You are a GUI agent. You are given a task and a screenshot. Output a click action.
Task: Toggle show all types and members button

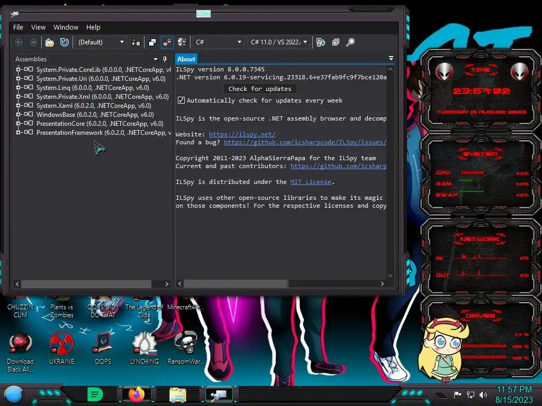point(182,42)
